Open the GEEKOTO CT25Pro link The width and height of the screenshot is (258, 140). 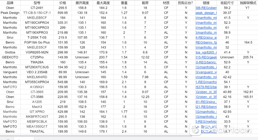[206, 57]
